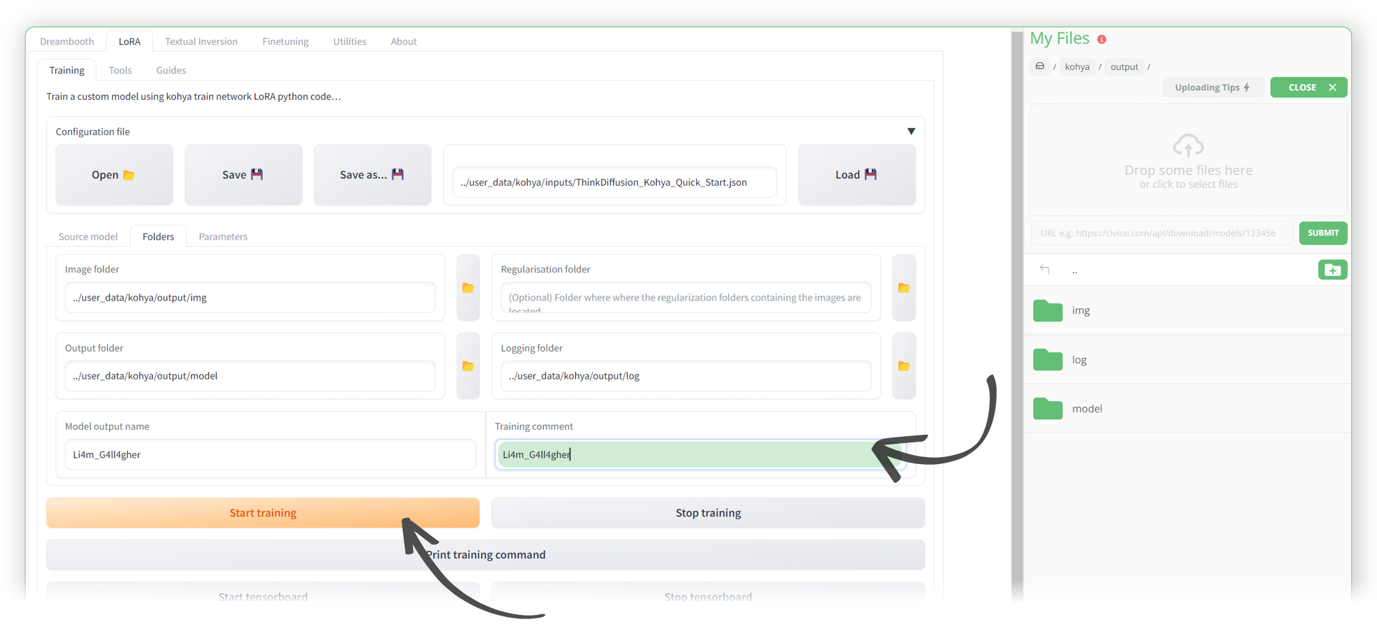Collapse the Configuration file section
Viewport: 1377px width, 629px height.
pos(911,131)
